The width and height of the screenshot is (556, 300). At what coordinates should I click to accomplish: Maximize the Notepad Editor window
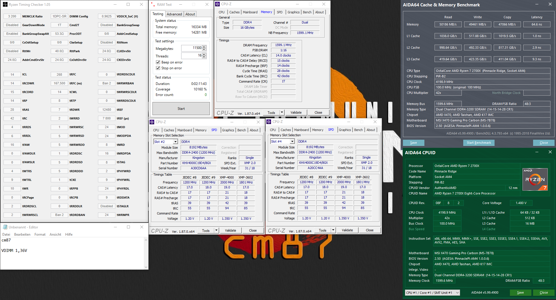tap(128, 227)
